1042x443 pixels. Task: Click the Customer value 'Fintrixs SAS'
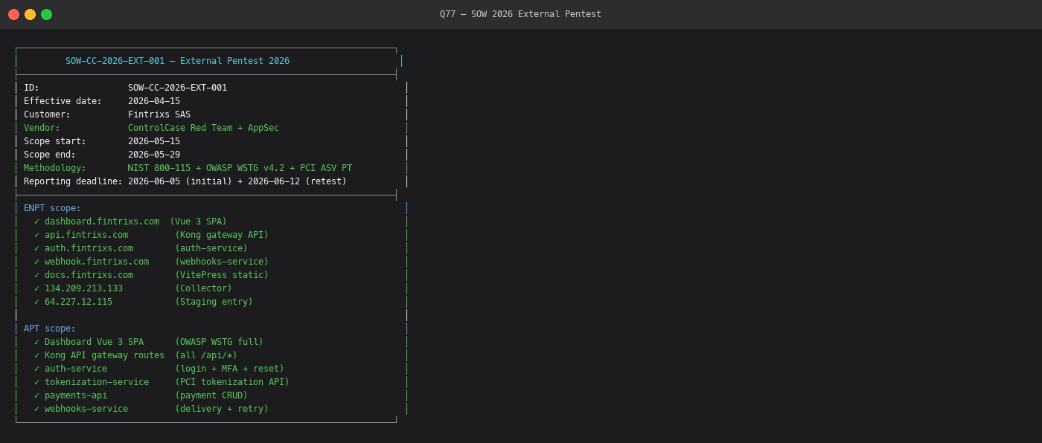point(159,114)
